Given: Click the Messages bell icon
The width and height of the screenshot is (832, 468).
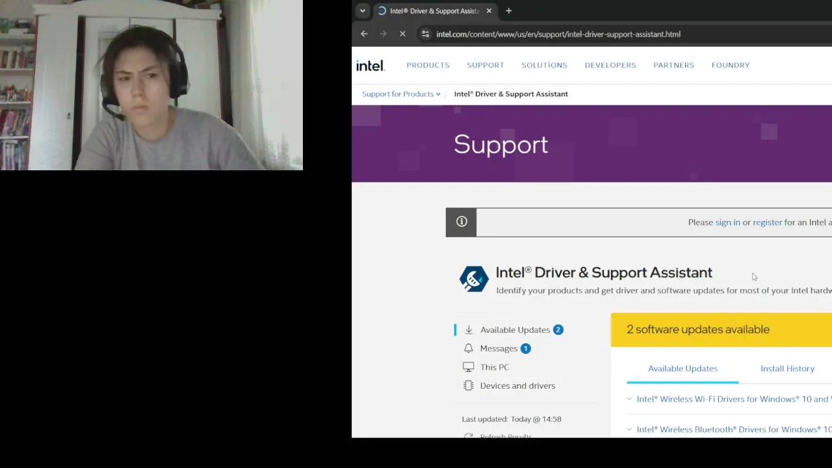Looking at the screenshot, I should (x=469, y=348).
